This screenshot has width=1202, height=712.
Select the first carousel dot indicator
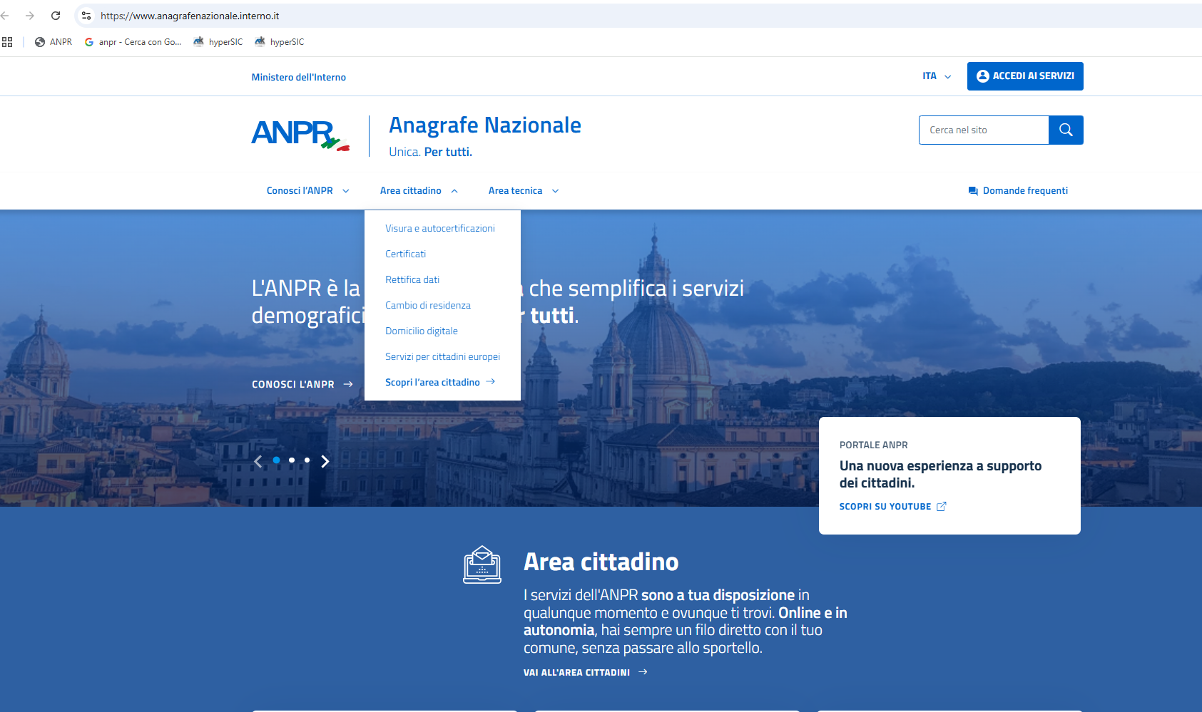pos(276,460)
